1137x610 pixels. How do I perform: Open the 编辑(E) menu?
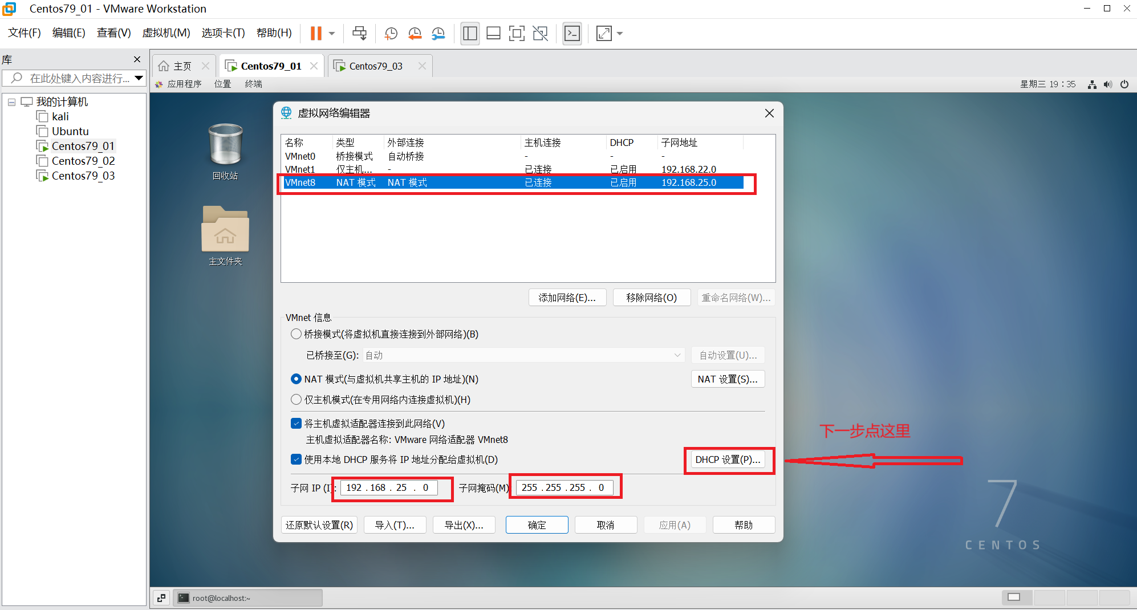pyautogui.click(x=69, y=33)
